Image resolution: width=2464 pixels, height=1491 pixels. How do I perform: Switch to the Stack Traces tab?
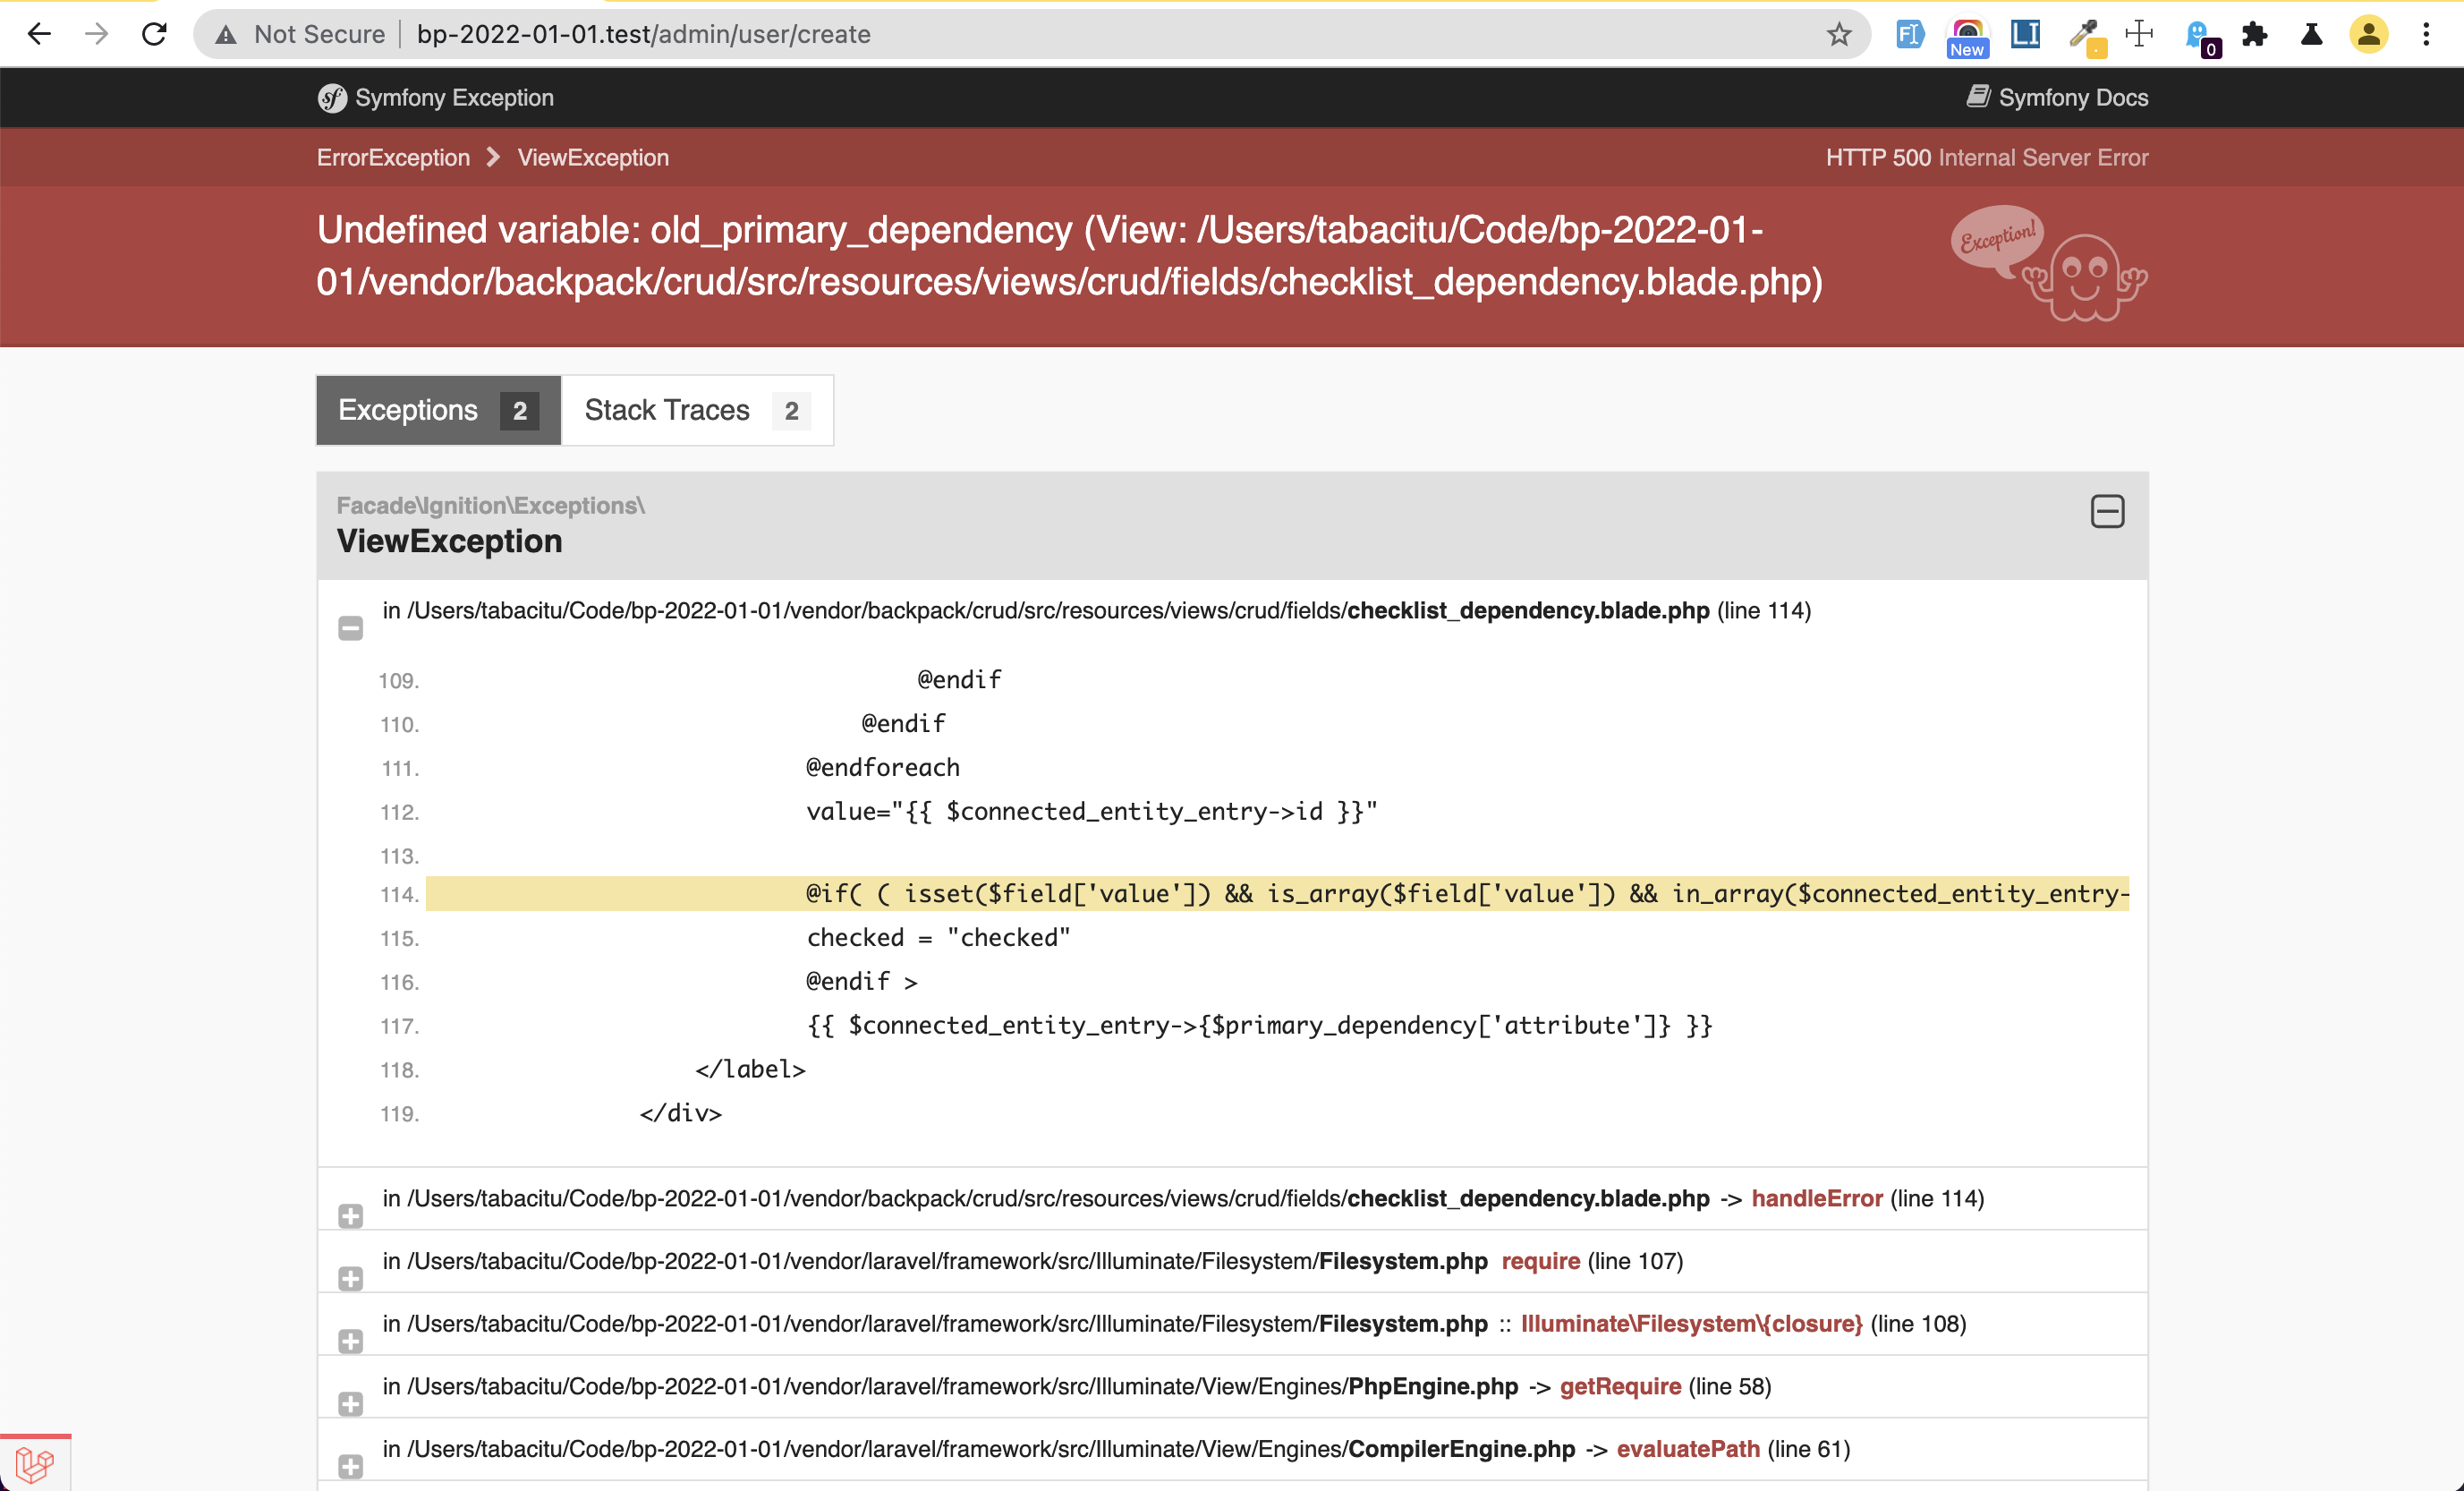666,410
